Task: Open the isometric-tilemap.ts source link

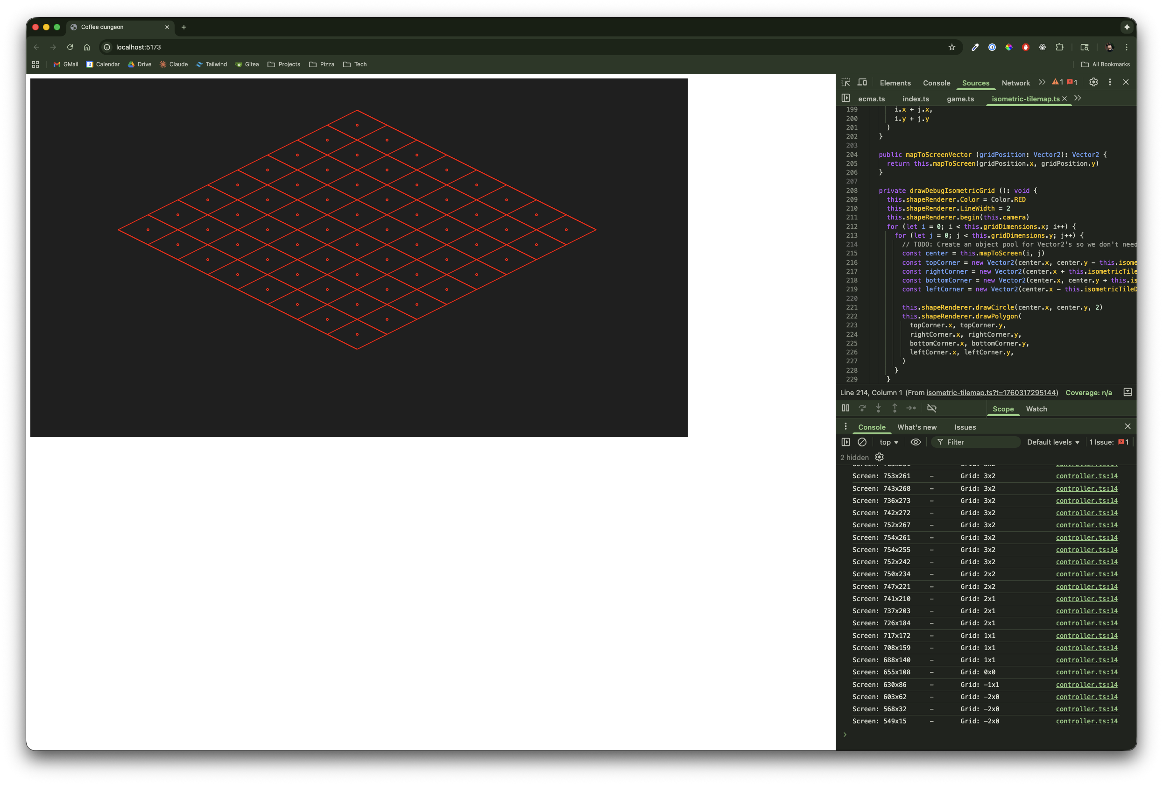Action: (992, 392)
